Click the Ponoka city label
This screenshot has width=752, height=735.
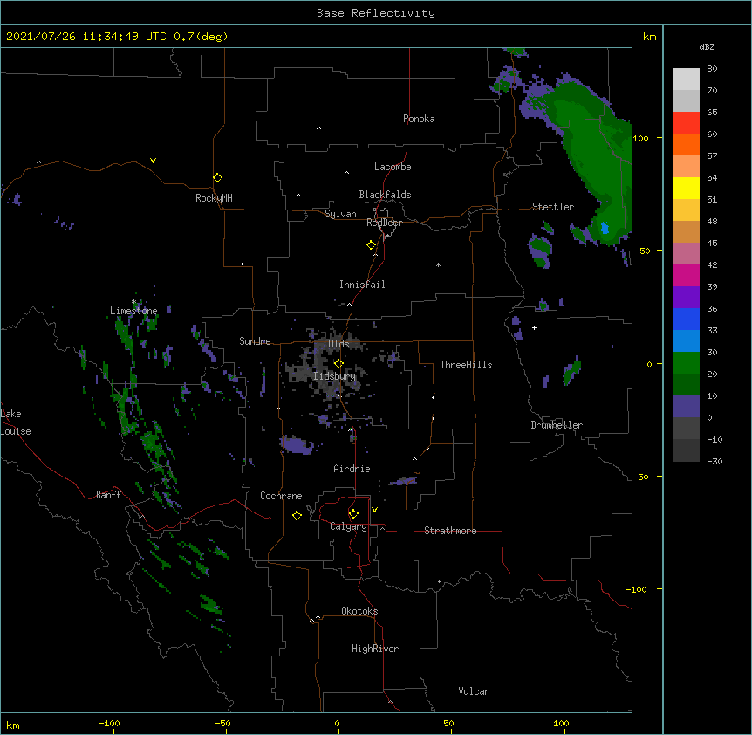(x=419, y=119)
